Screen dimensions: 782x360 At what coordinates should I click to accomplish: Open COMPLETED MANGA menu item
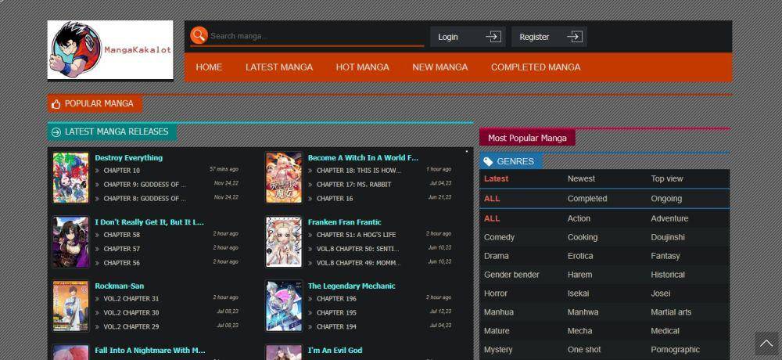click(536, 67)
